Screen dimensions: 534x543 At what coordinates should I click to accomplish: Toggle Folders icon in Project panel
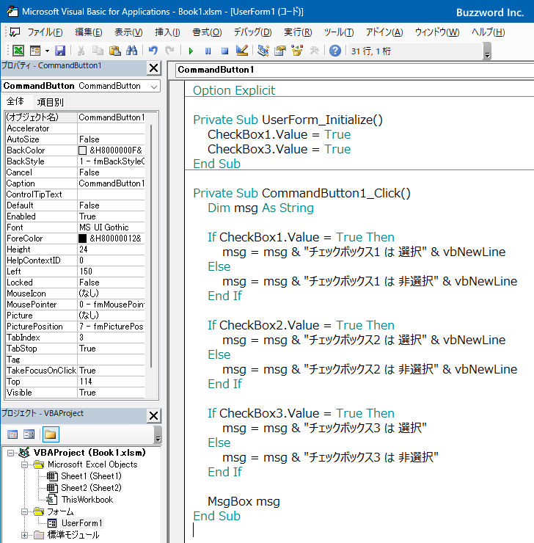pos(51,434)
